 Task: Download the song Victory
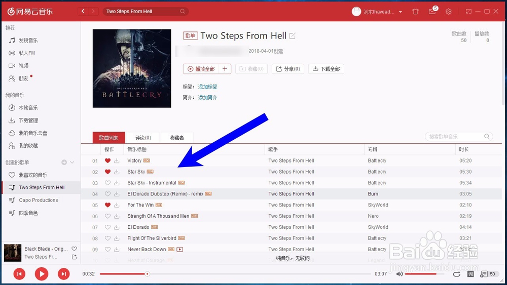click(x=117, y=161)
